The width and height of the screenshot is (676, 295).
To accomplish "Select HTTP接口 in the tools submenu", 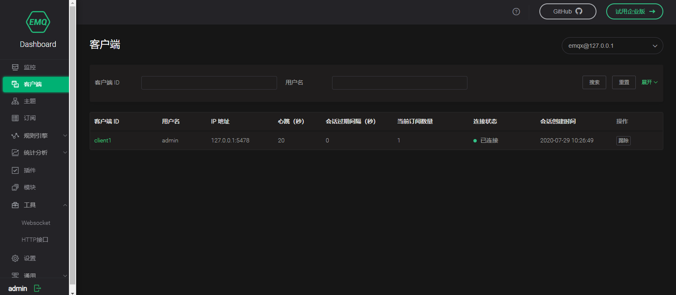I will click(35, 240).
